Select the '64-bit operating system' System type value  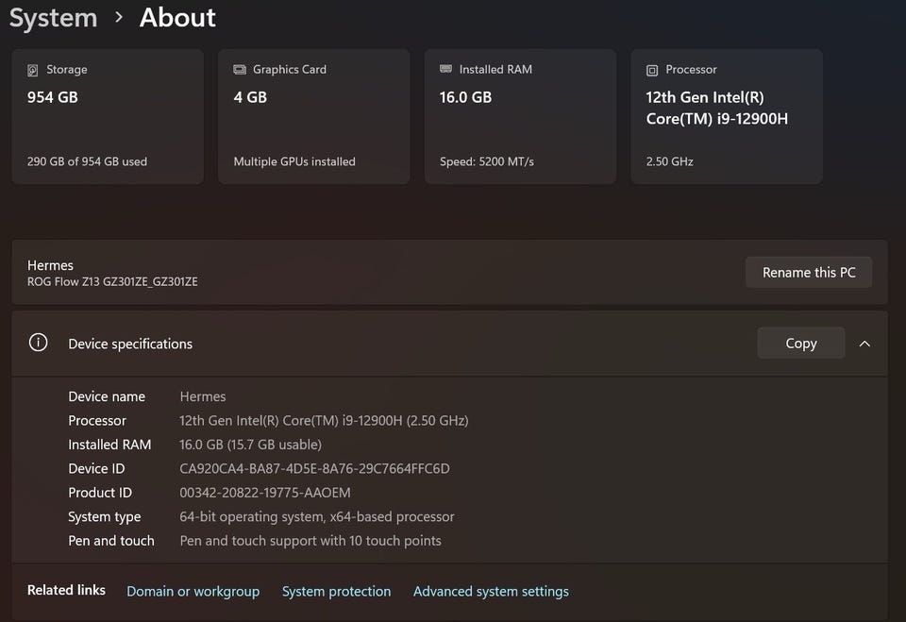click(x=317, y=517)
